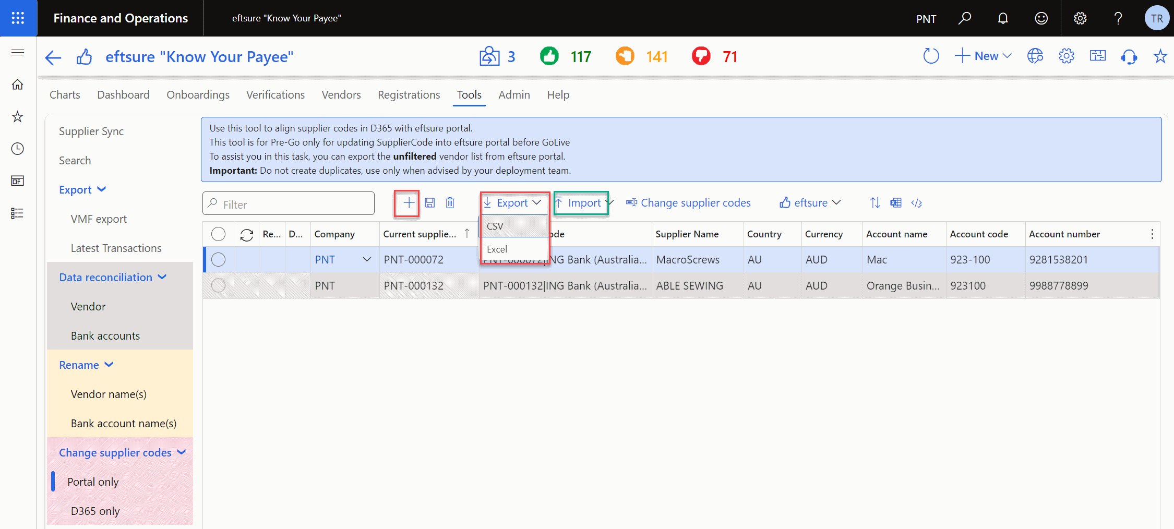Open the grid column options kebab menu
This screenshot has width=1174, height=529.
(1152, 234)
